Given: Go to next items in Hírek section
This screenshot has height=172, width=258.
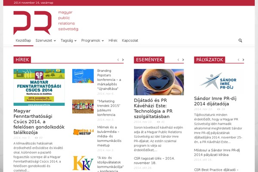Looking at the screenshot, I should pos(123,60).
